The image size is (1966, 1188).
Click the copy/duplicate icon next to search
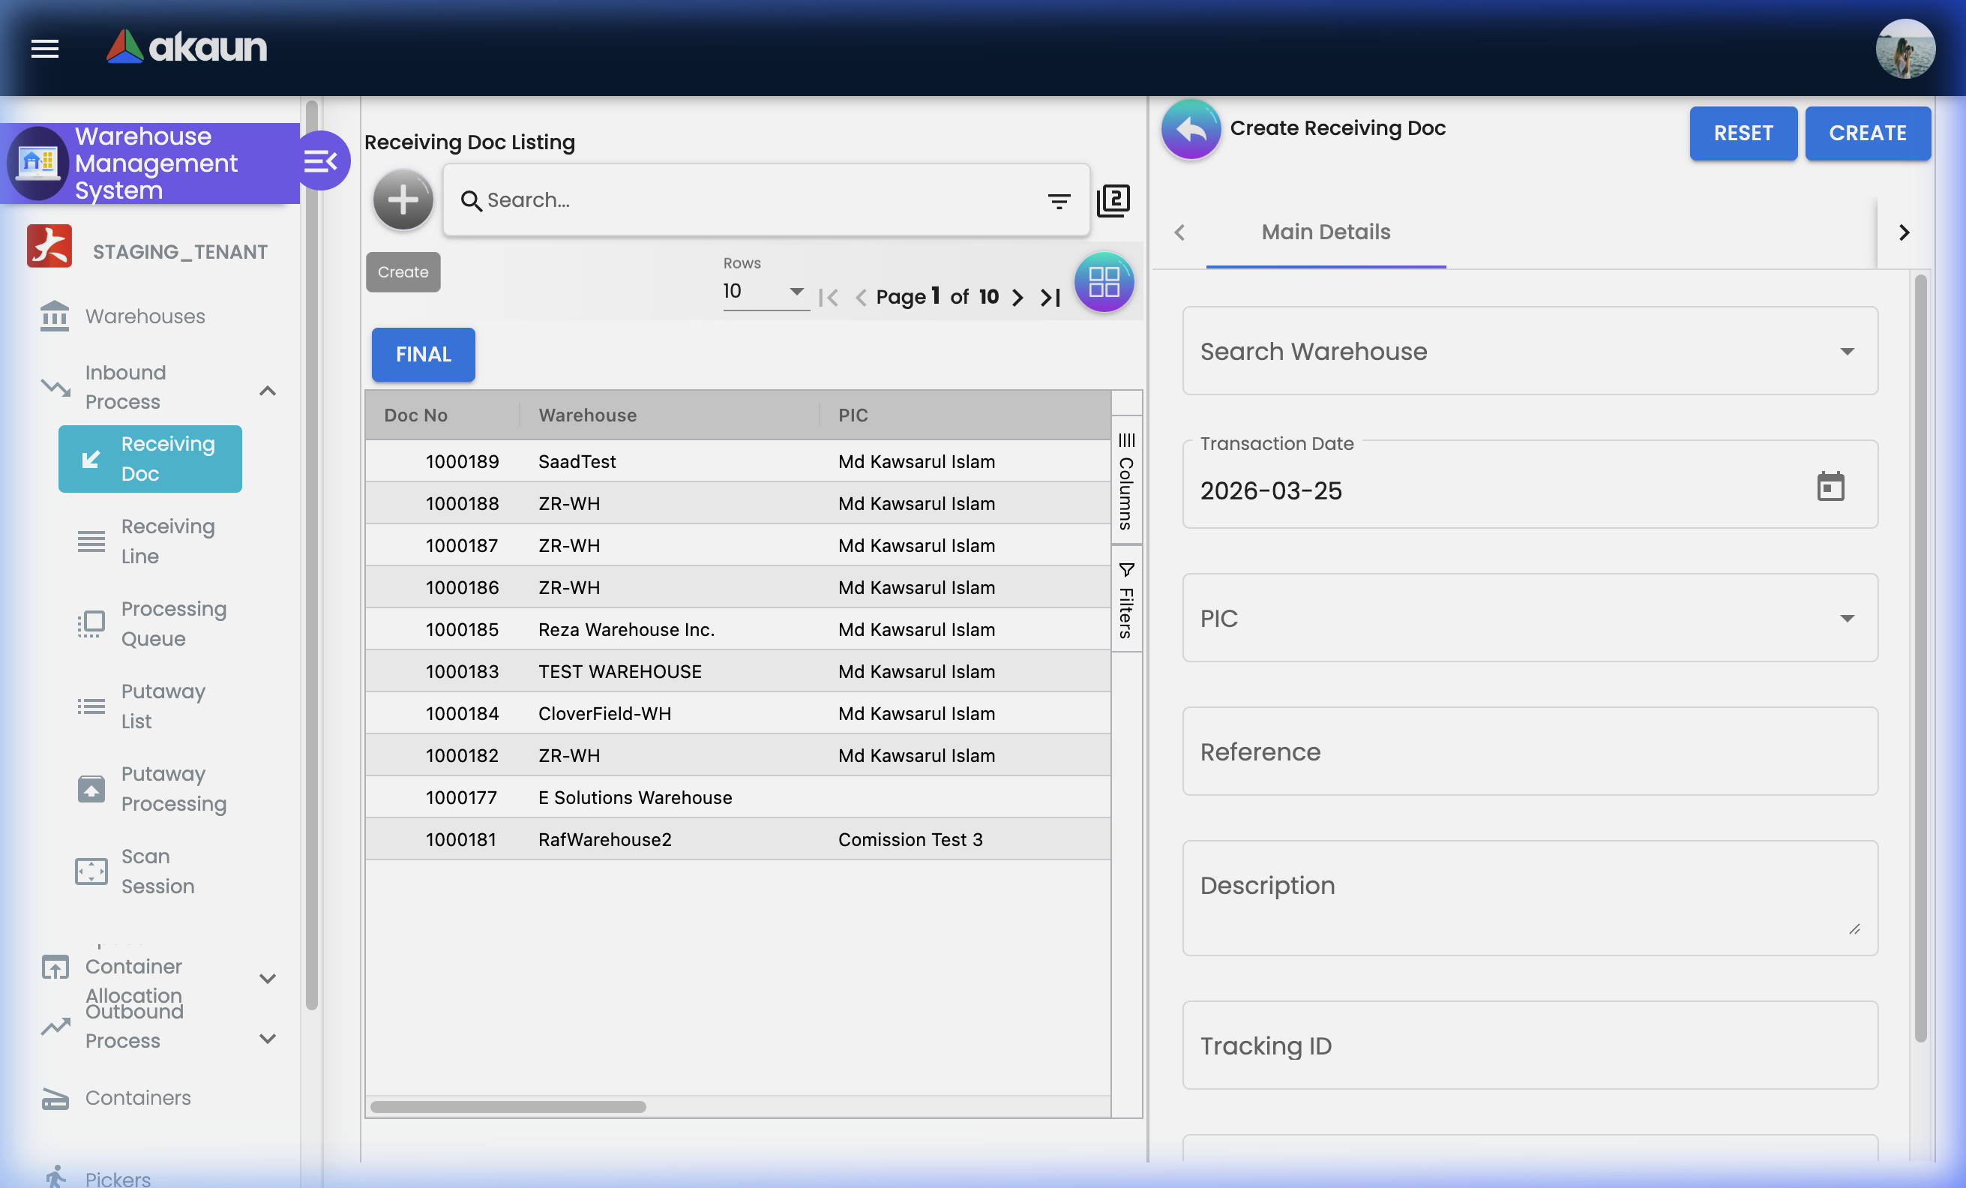(x=1114, y=200)
